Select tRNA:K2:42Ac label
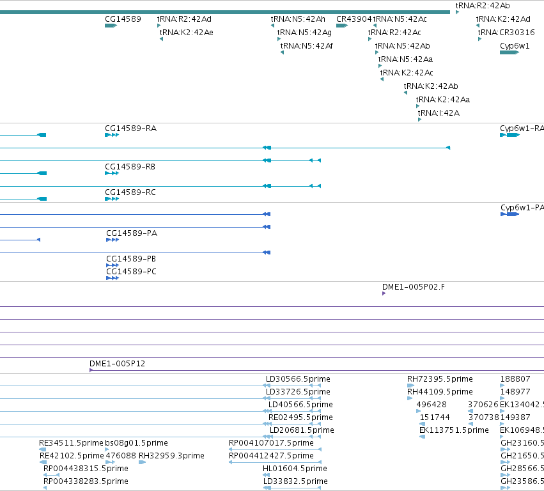 [x=407, y=73]
